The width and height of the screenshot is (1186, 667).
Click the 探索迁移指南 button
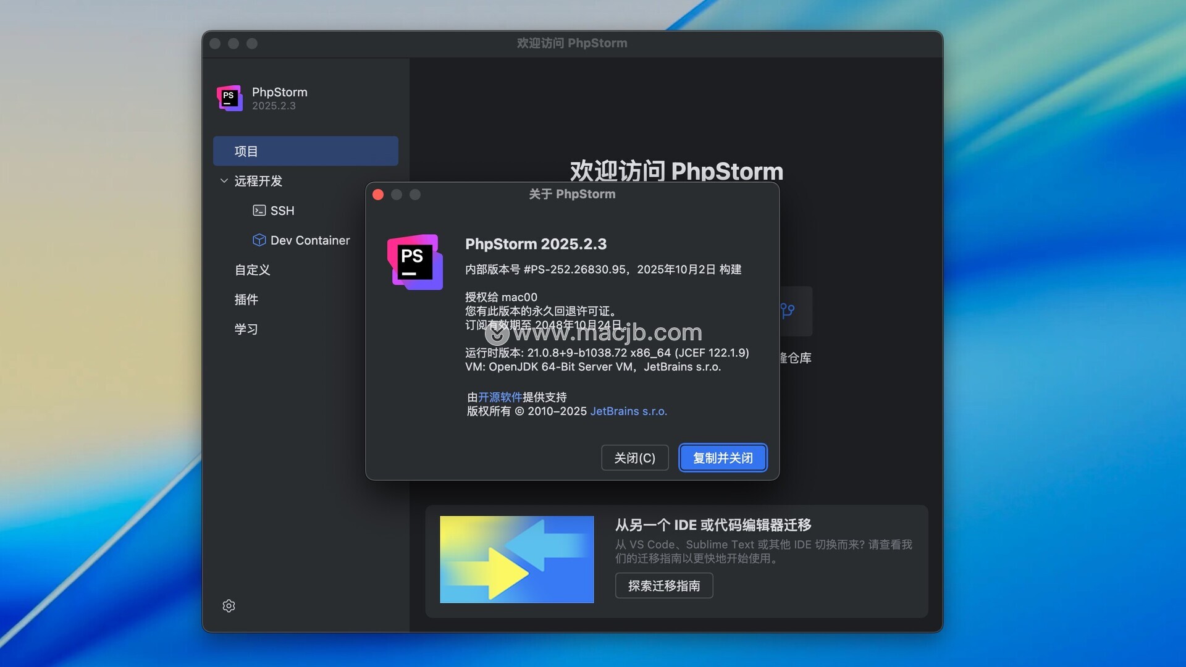(663, 585)
